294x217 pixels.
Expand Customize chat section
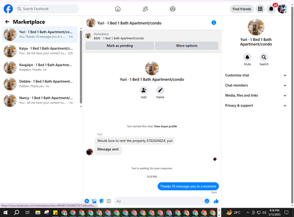256,75
